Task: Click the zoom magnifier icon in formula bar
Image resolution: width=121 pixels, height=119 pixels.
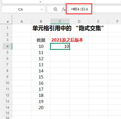Action: (x=56, y=9)
